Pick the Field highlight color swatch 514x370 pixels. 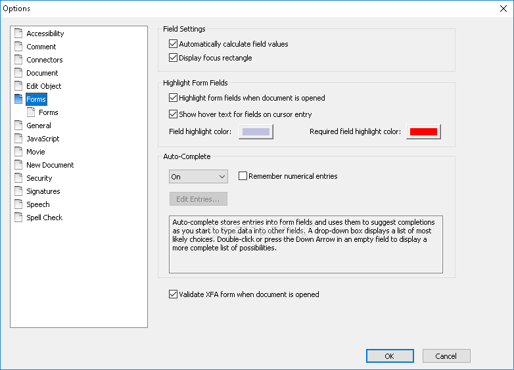(x=256, y=131)
